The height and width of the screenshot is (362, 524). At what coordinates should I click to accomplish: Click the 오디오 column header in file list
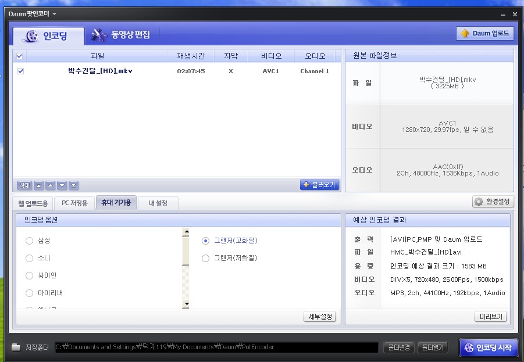tap(315, 56)
